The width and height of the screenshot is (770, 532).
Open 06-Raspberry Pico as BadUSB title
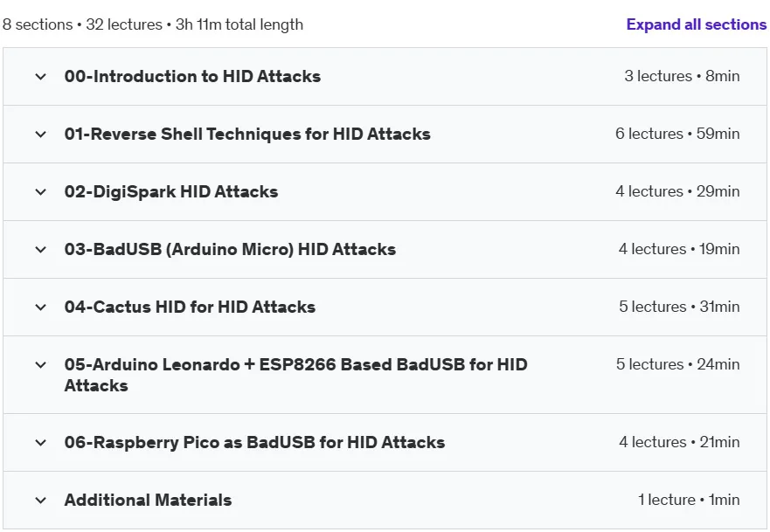(x=255, y=442)
